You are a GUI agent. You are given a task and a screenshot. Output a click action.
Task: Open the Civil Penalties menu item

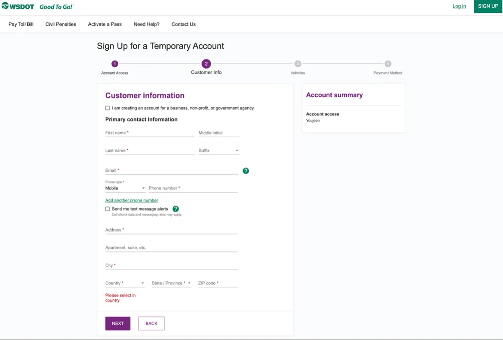tap(61, 24)
